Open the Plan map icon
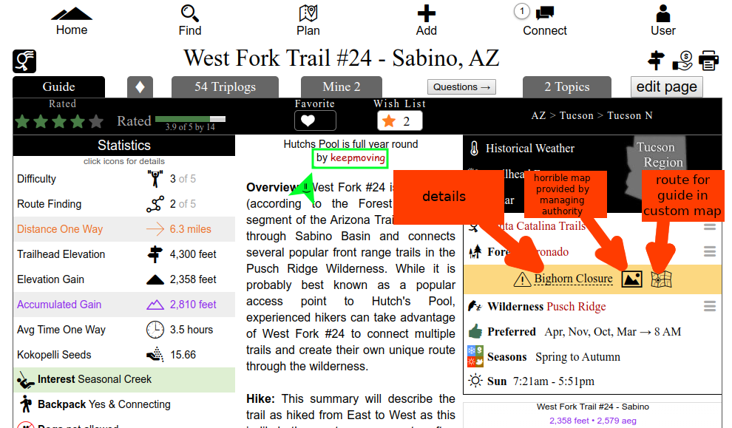Image resolution: width=732 pixels, height=428 pixels. pos(308,13)
